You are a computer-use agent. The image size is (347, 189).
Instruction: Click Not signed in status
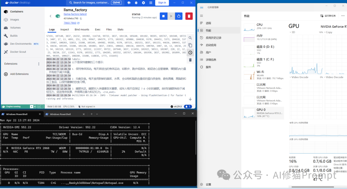(x=86, y=106)
